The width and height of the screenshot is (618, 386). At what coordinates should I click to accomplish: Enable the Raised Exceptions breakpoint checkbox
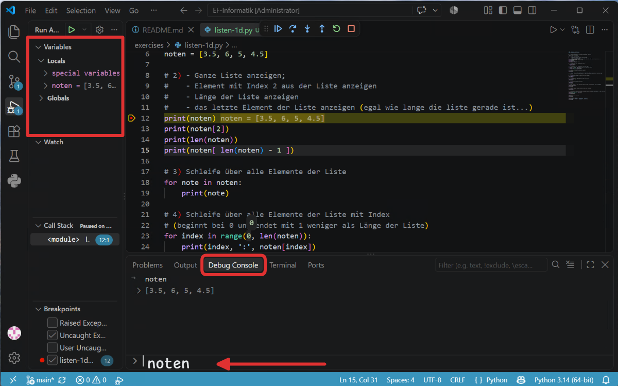point(53,323)
